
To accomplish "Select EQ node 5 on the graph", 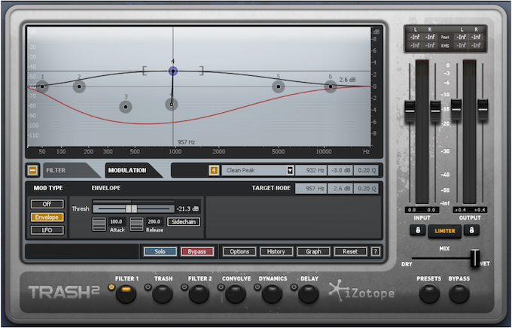I will [x=278, y=87].
